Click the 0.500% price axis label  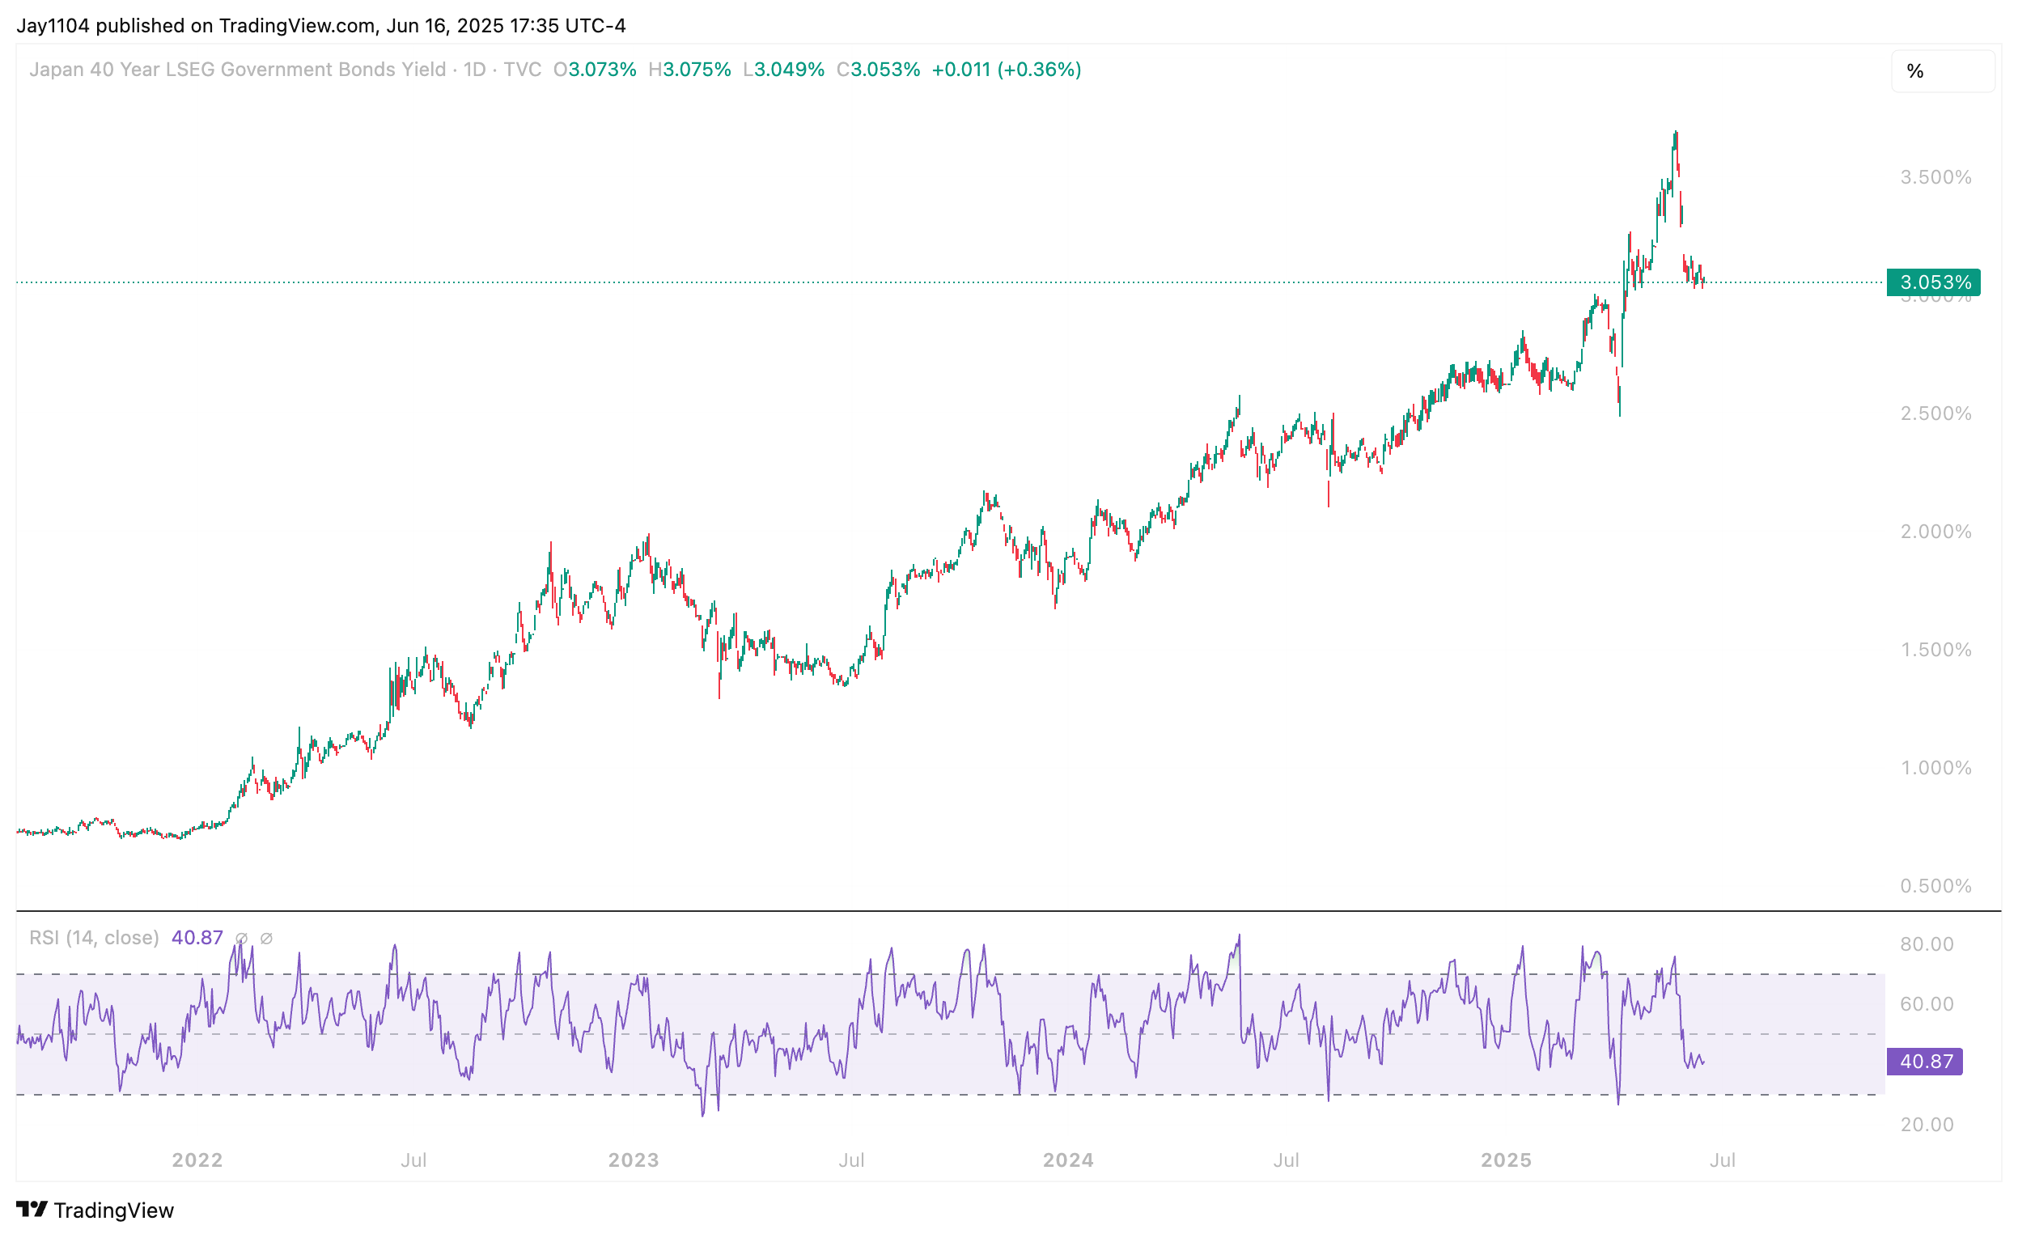1936,886
